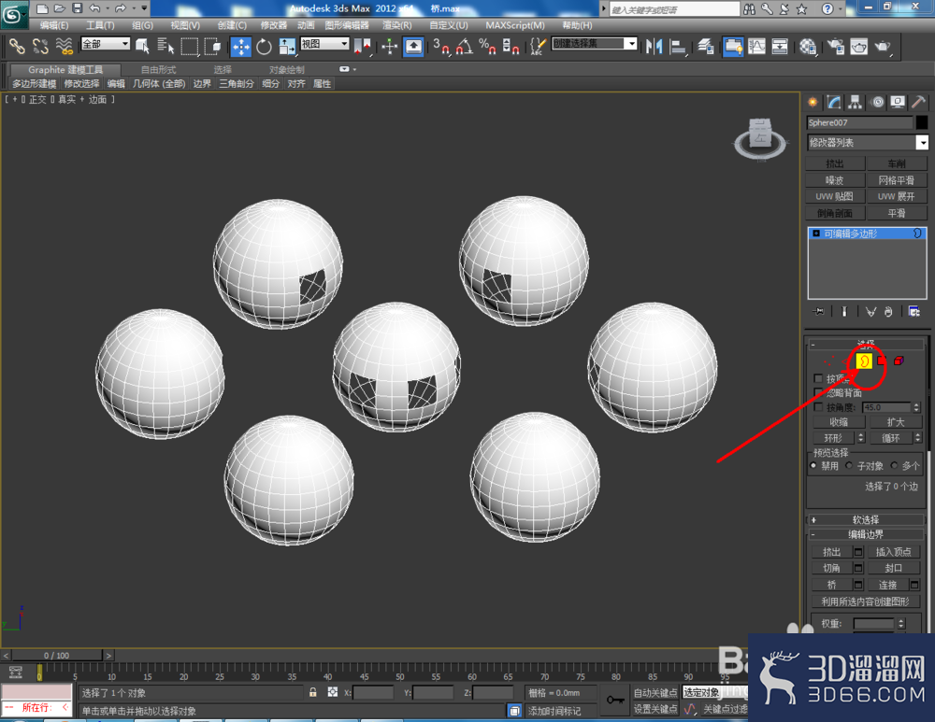The width and height of the screenshot is (935, 722).
Task: Switch to the 自由形式 ribbon tab
Action: point(158,70)
